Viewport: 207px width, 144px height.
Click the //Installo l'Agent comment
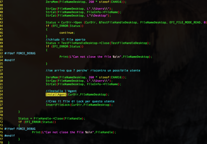coord(61,91)
